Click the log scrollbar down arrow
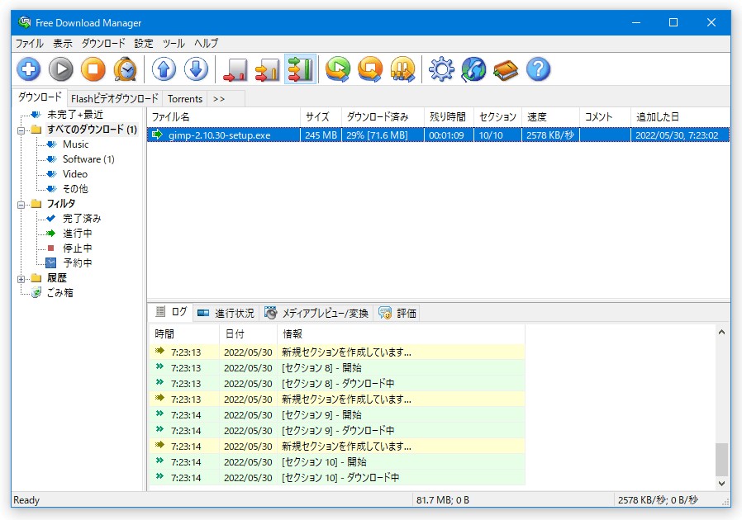742x520 pixels. coord(721,484)
